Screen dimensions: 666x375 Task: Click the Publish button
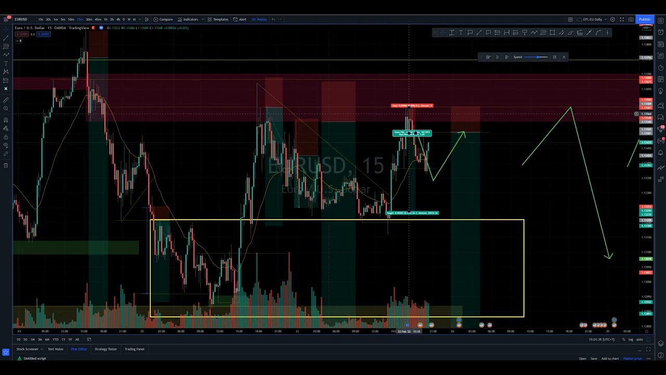(x=645, y=19)
